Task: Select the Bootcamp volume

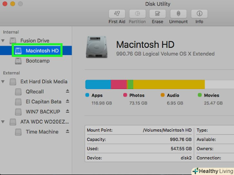Action: (x=38, y=61)
